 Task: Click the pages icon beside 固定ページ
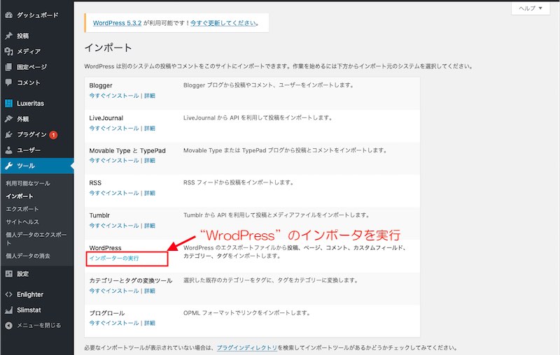(9, 67)
